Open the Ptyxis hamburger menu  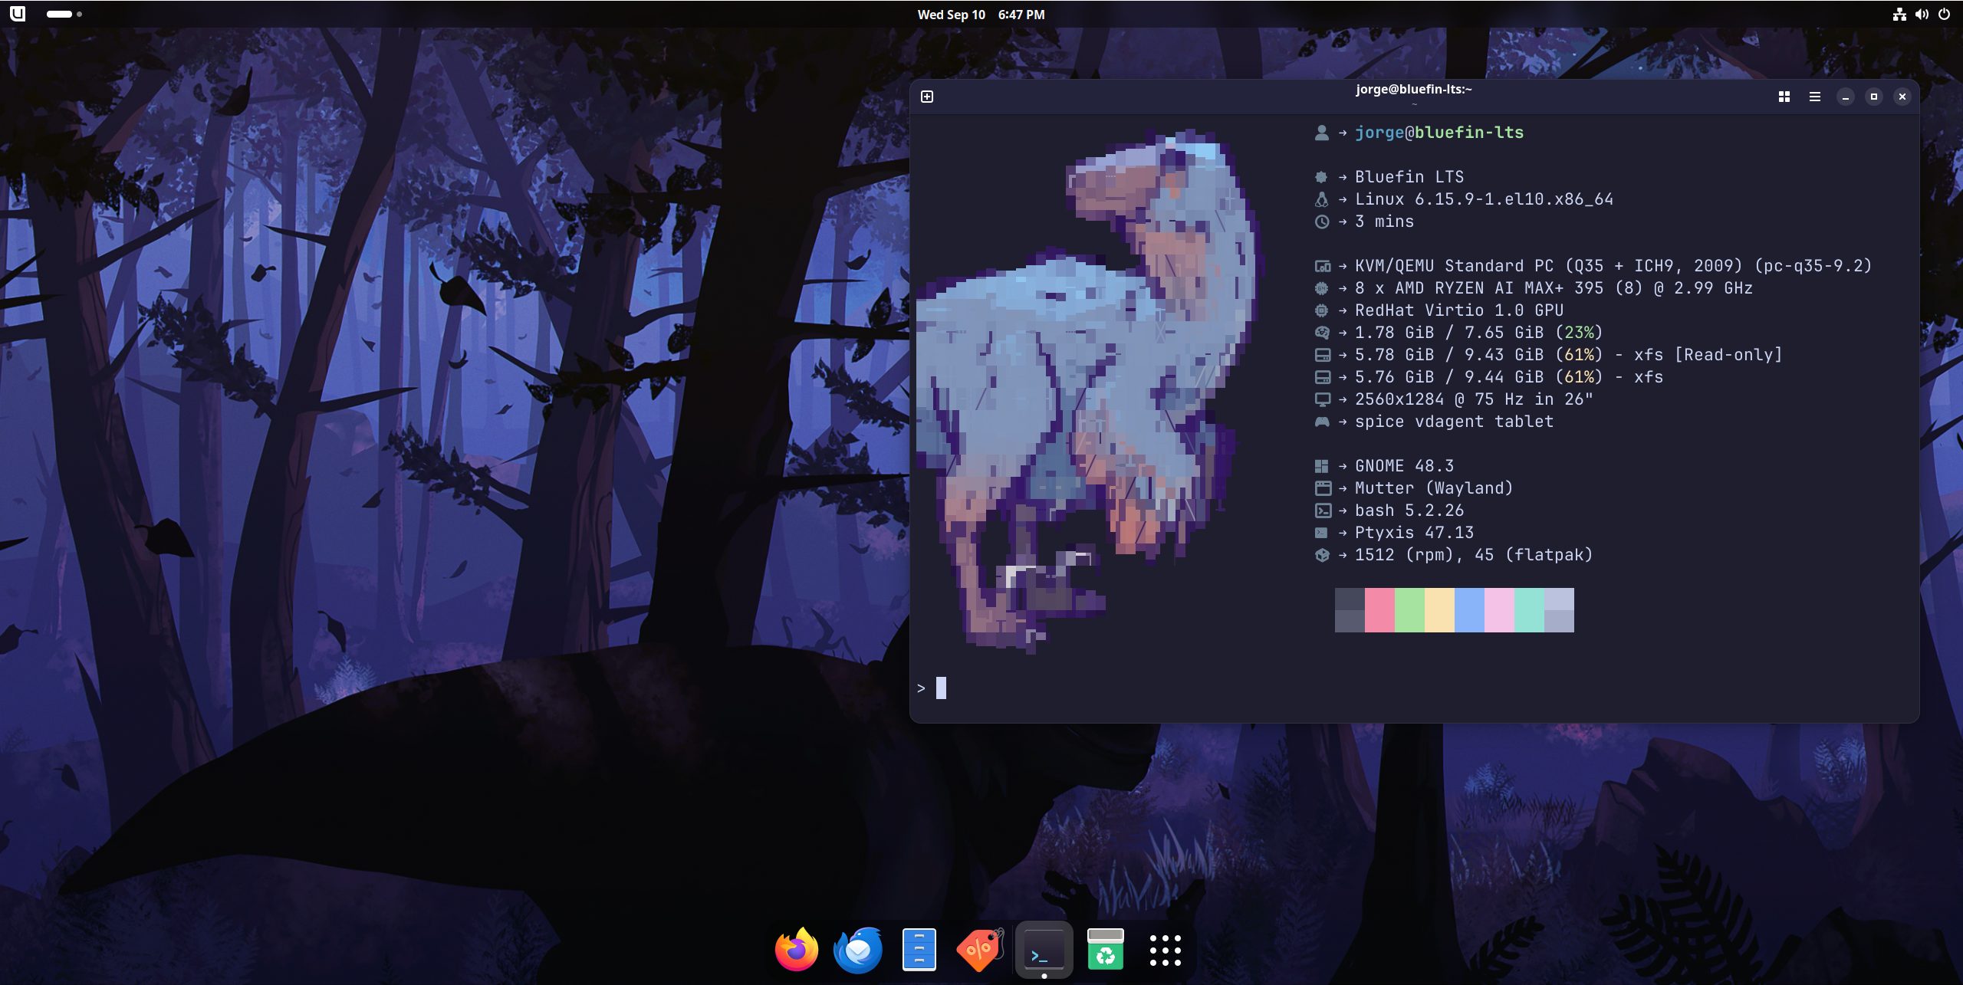tap(1814, 97)
